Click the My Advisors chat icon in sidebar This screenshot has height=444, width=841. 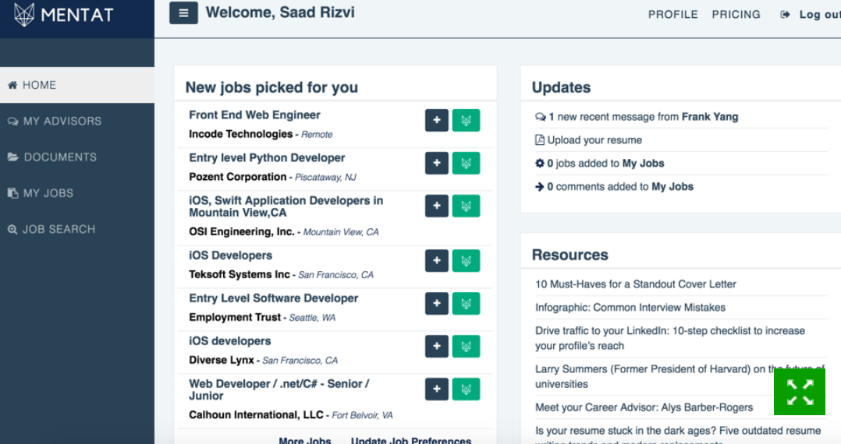[12, 121]
